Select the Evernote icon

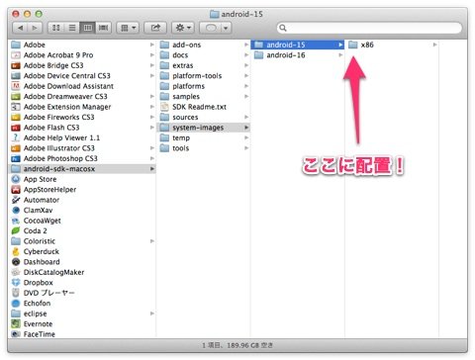point(16,323)
